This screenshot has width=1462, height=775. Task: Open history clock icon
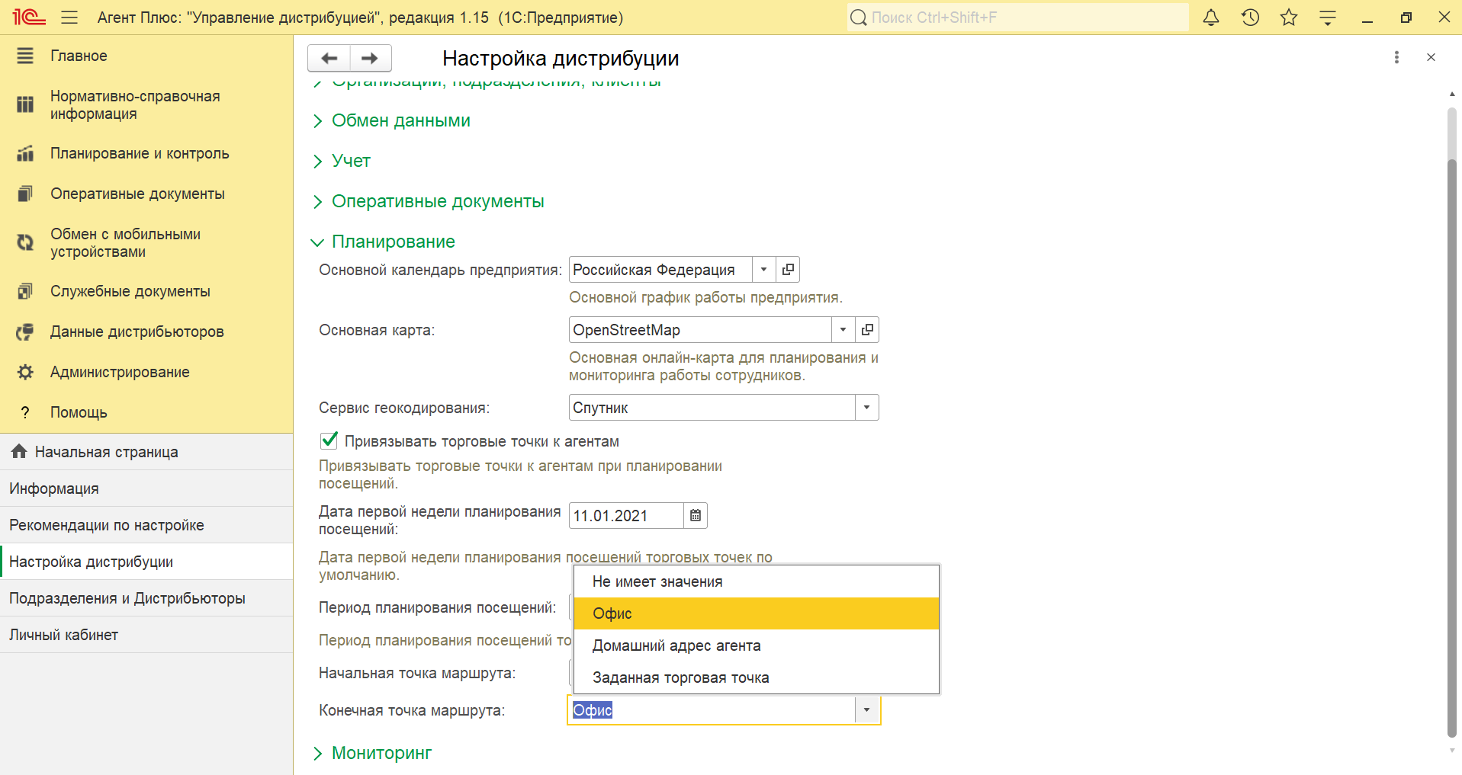[x=1250, y=18]
